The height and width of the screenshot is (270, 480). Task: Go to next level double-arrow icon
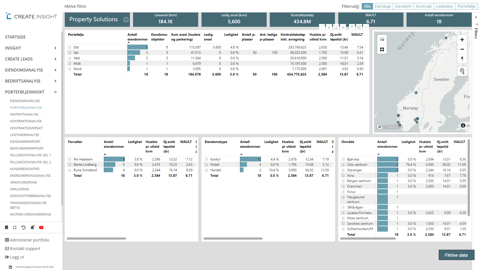click(x=336, y=27)
